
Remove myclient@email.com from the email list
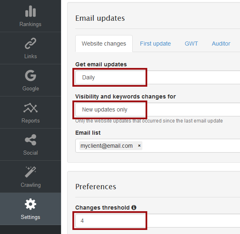coord(139,145)
